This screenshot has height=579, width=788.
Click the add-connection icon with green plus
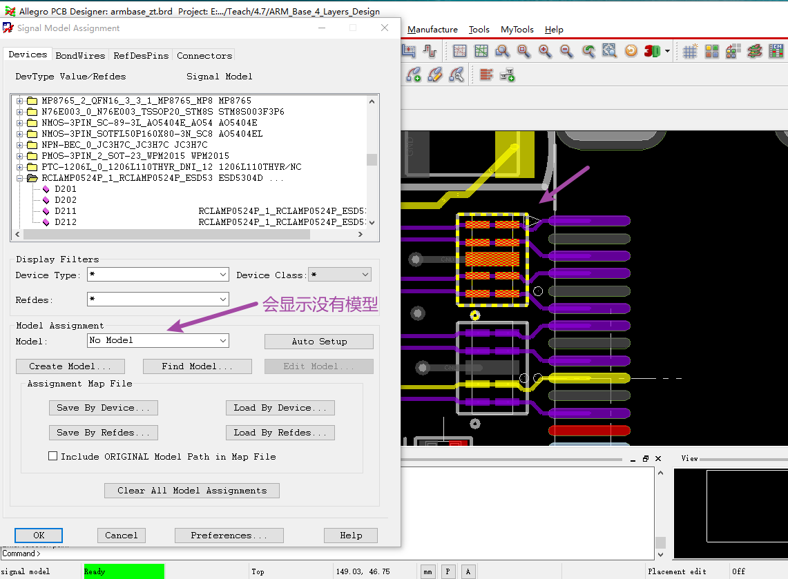(507, 75)
